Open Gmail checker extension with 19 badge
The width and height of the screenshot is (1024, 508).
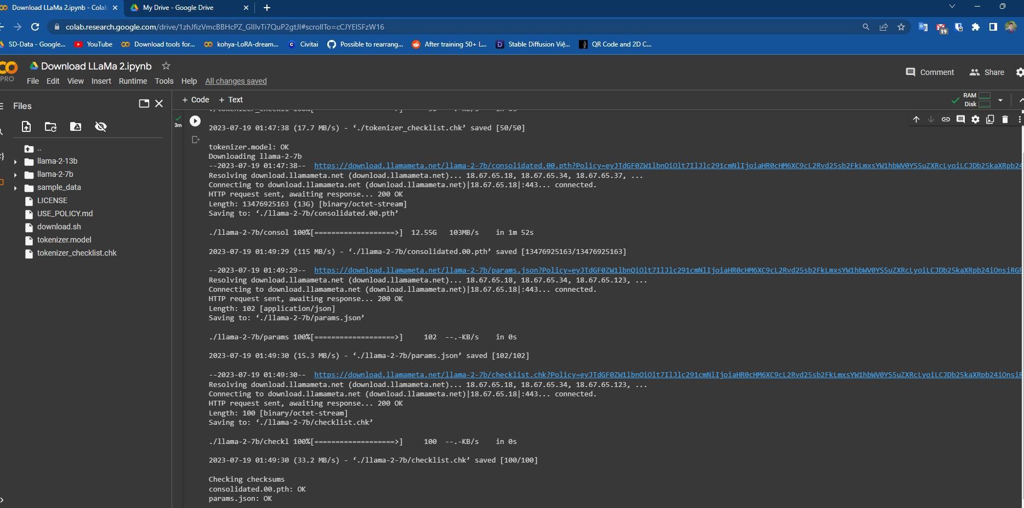coord(941,27)
